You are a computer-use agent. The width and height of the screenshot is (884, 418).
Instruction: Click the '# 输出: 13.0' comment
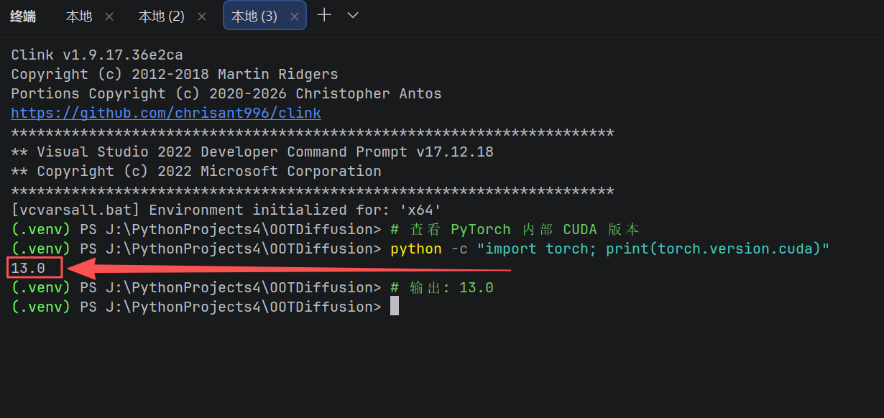click(442, 287)
